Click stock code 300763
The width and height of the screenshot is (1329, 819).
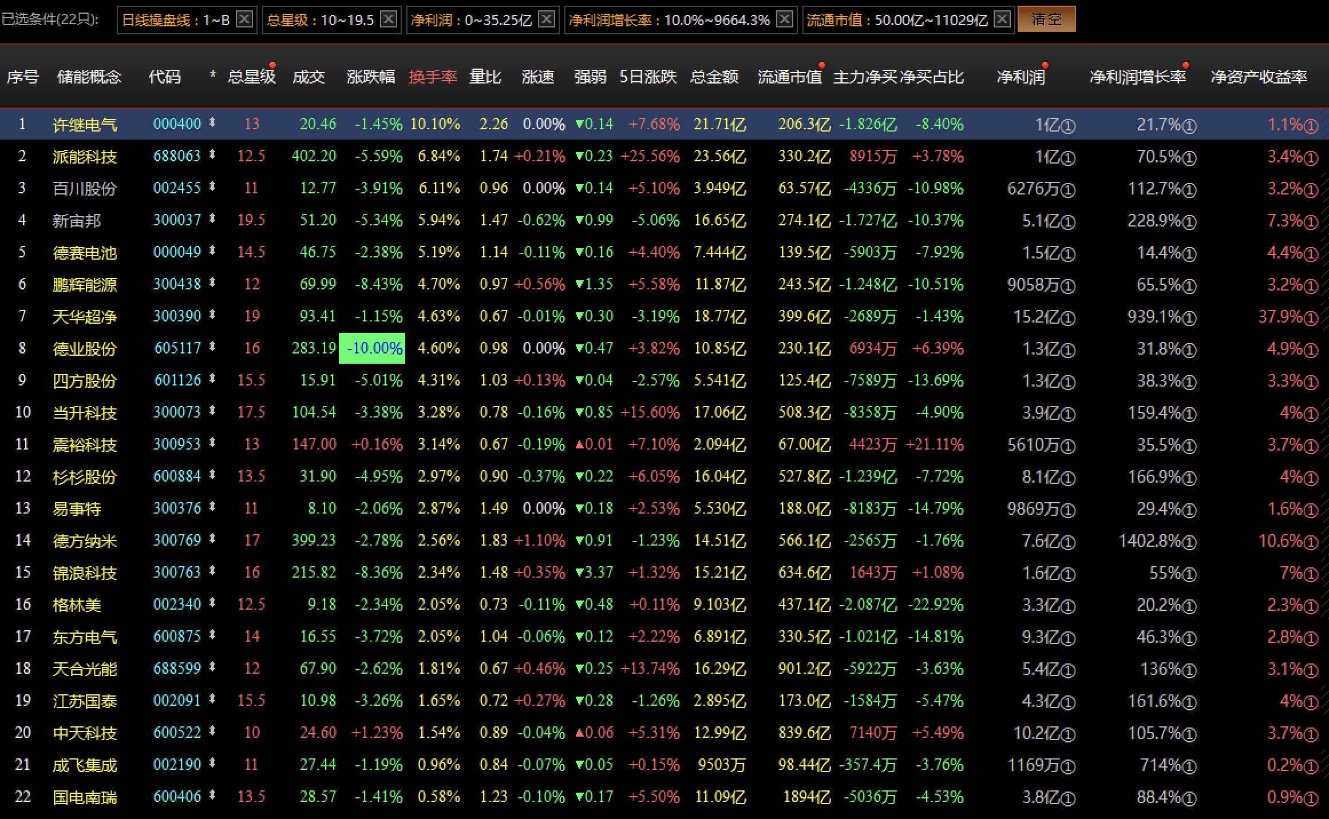(x=177, y=572)
